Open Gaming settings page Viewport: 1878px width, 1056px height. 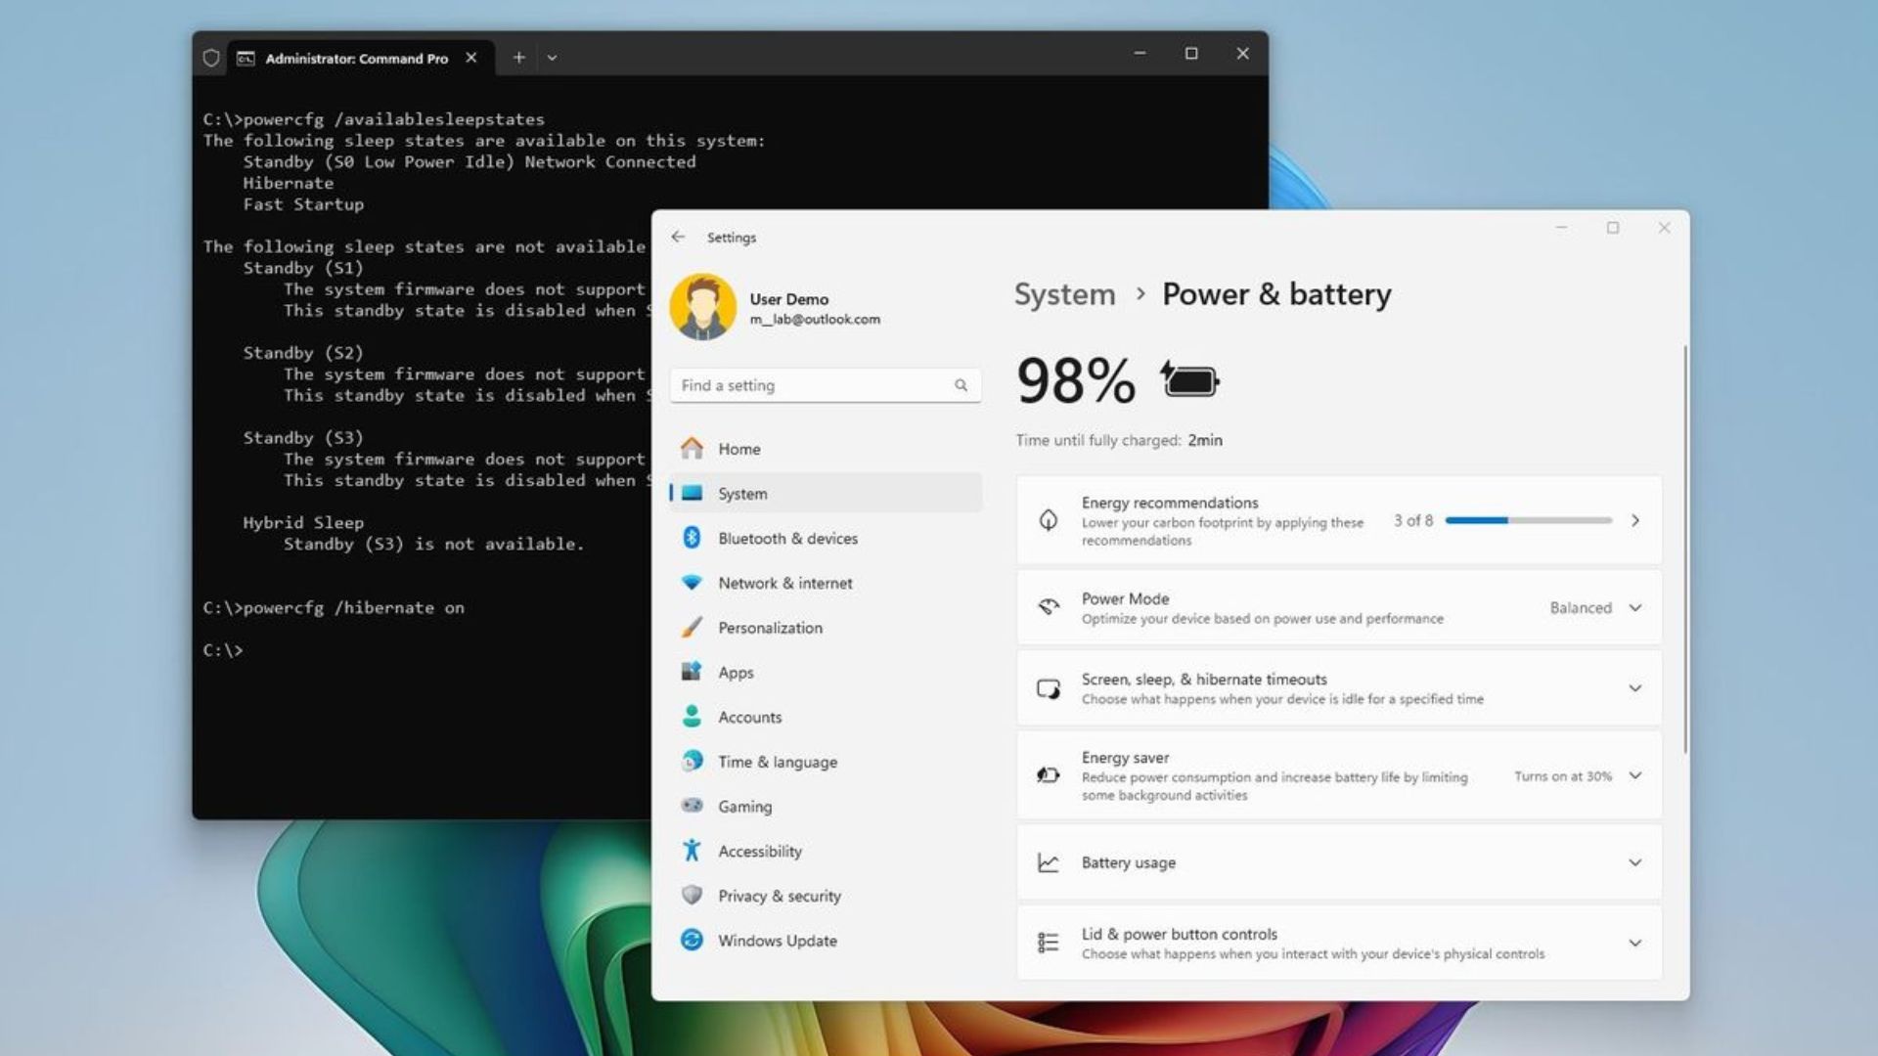pos(826,806)
